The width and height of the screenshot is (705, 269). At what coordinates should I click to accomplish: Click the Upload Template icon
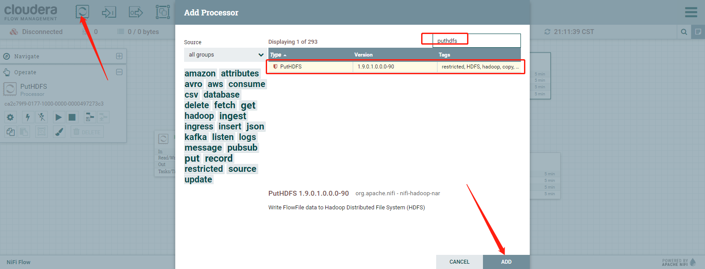pyautogui.click(x=103, y=117)
